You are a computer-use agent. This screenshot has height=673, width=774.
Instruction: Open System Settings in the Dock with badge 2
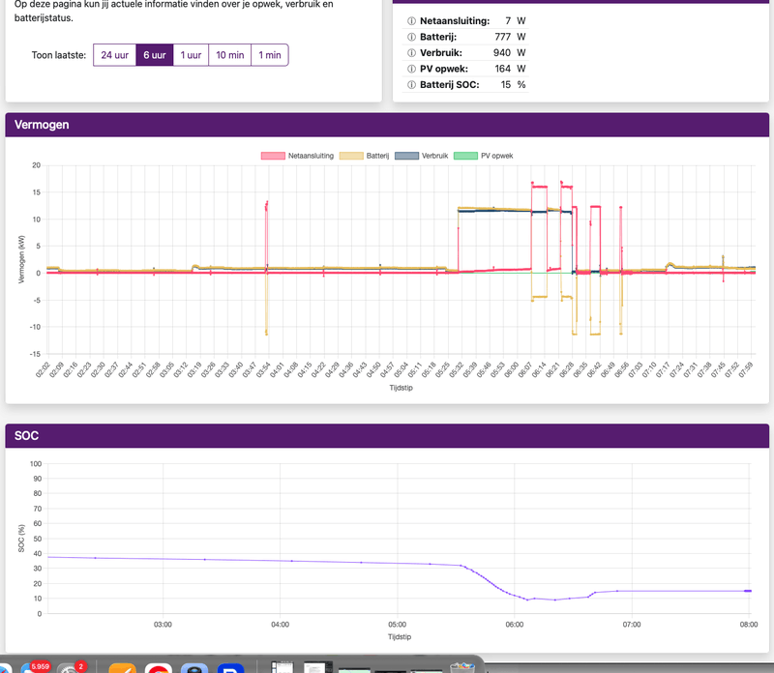(72, 667)
